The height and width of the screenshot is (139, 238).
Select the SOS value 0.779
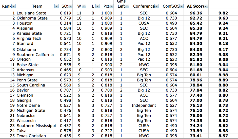pos(66,18)
